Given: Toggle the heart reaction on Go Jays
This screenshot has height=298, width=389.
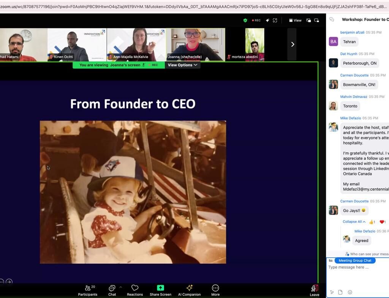Looking at the screenshot, I should pos(382,222).
